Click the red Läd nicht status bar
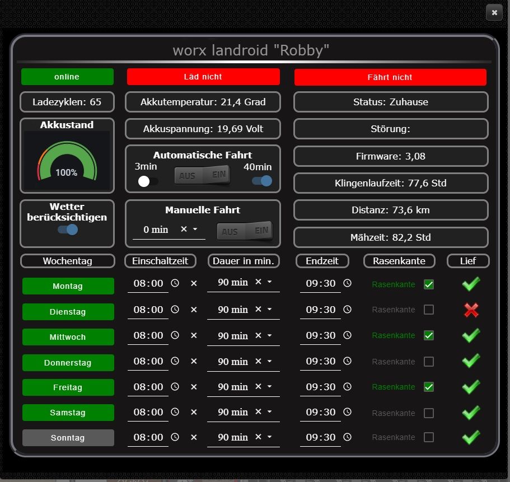 203,77
